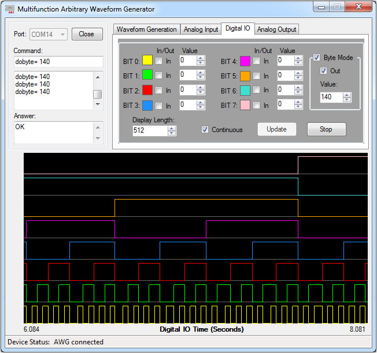Image resolution: width=377 pixels, height=353 pixels.
Task: Click the Update button
Action: pyautogui.click(x=277, y=129)
